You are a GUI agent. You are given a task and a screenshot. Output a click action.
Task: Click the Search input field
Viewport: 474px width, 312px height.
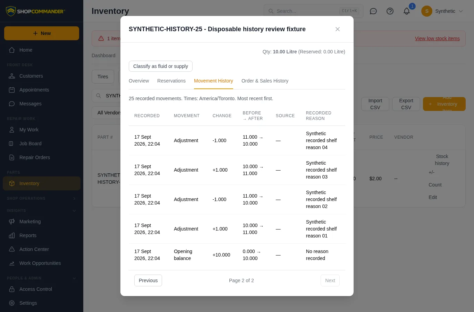tap(314, 11)
